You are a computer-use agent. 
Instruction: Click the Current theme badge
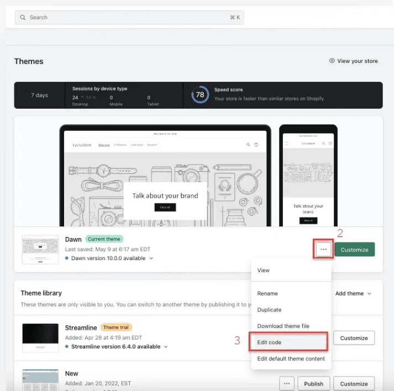[104, 239]
